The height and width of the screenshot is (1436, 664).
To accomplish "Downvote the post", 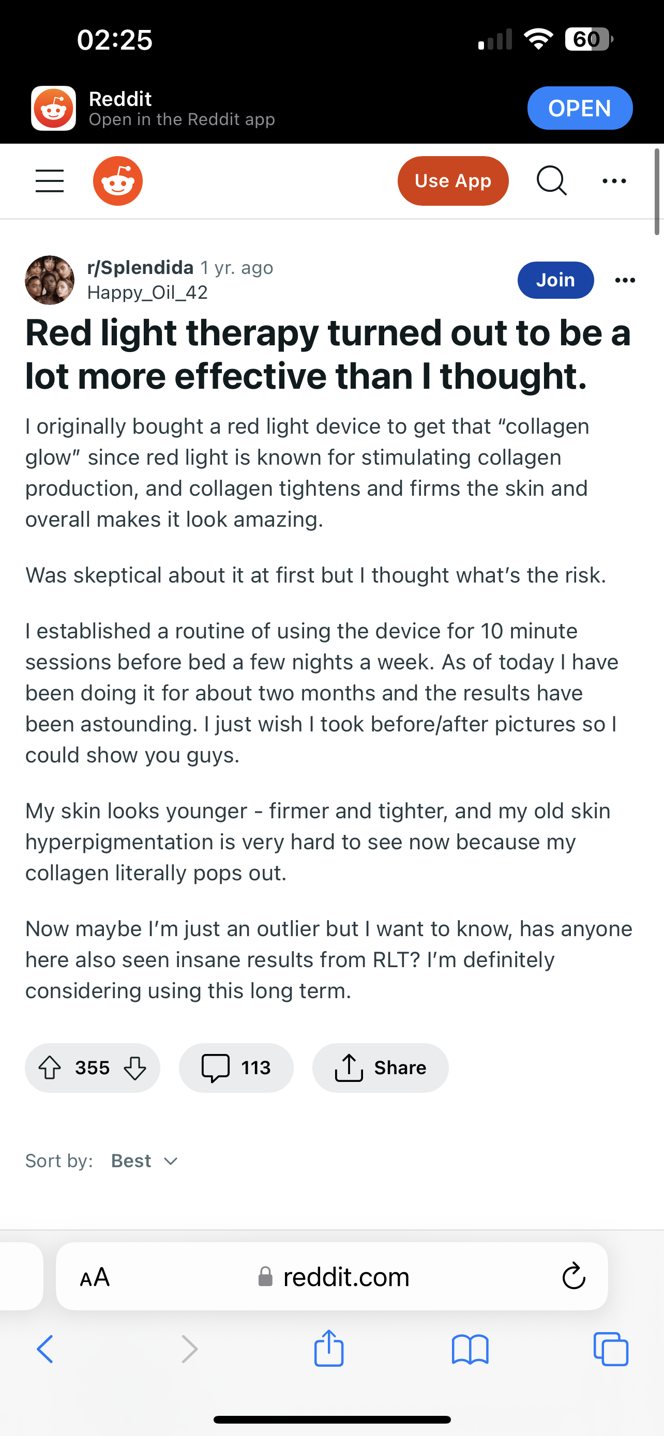I will (x=135, y=1067).
